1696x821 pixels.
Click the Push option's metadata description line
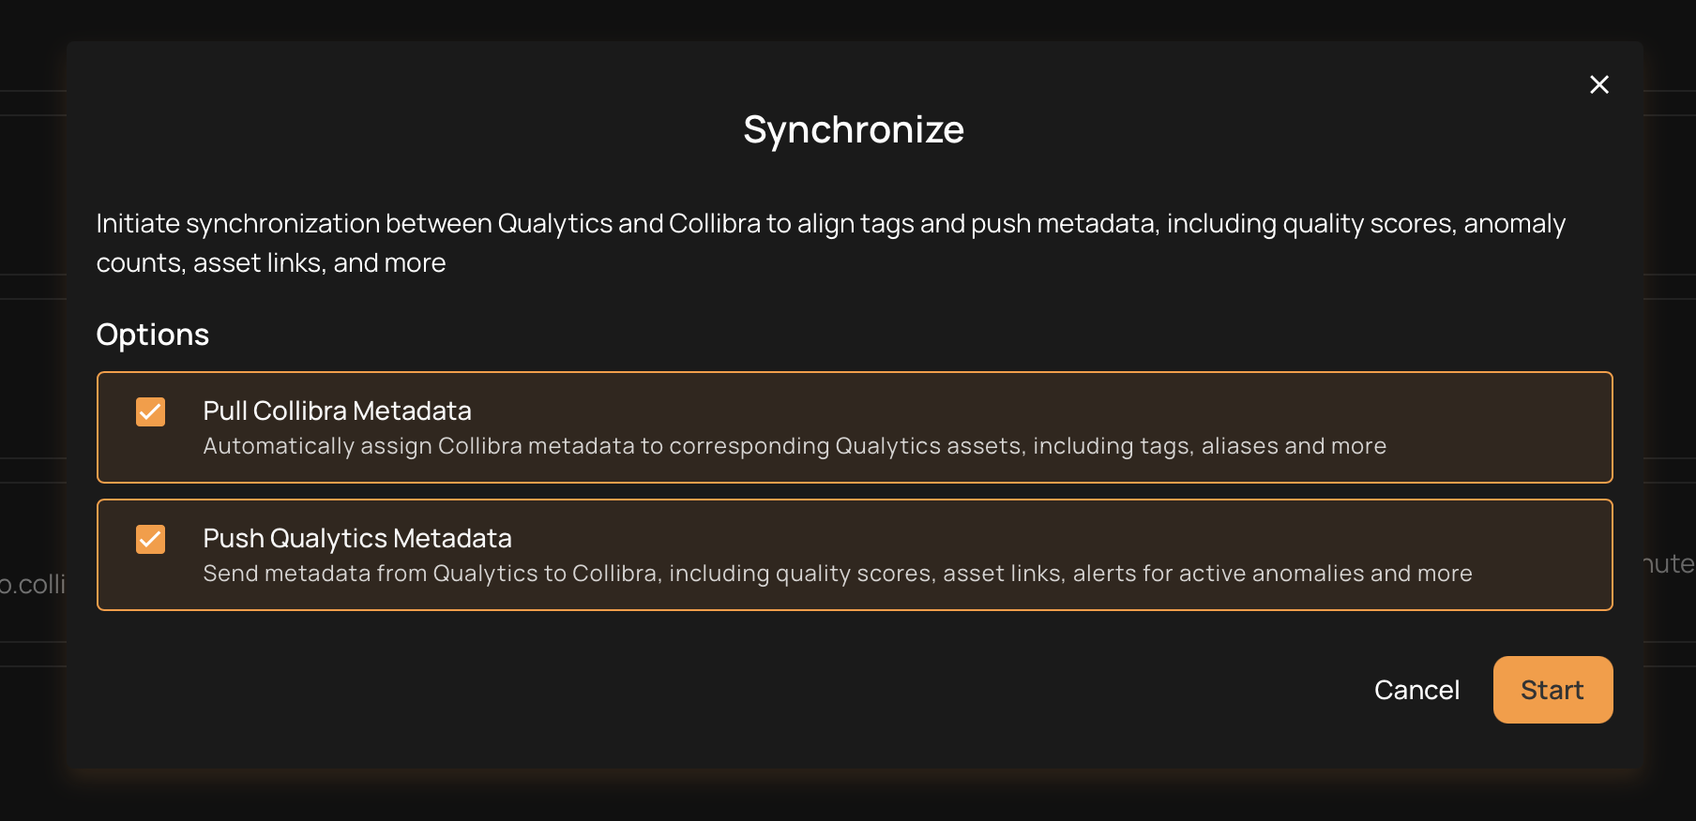coord(837,573)
